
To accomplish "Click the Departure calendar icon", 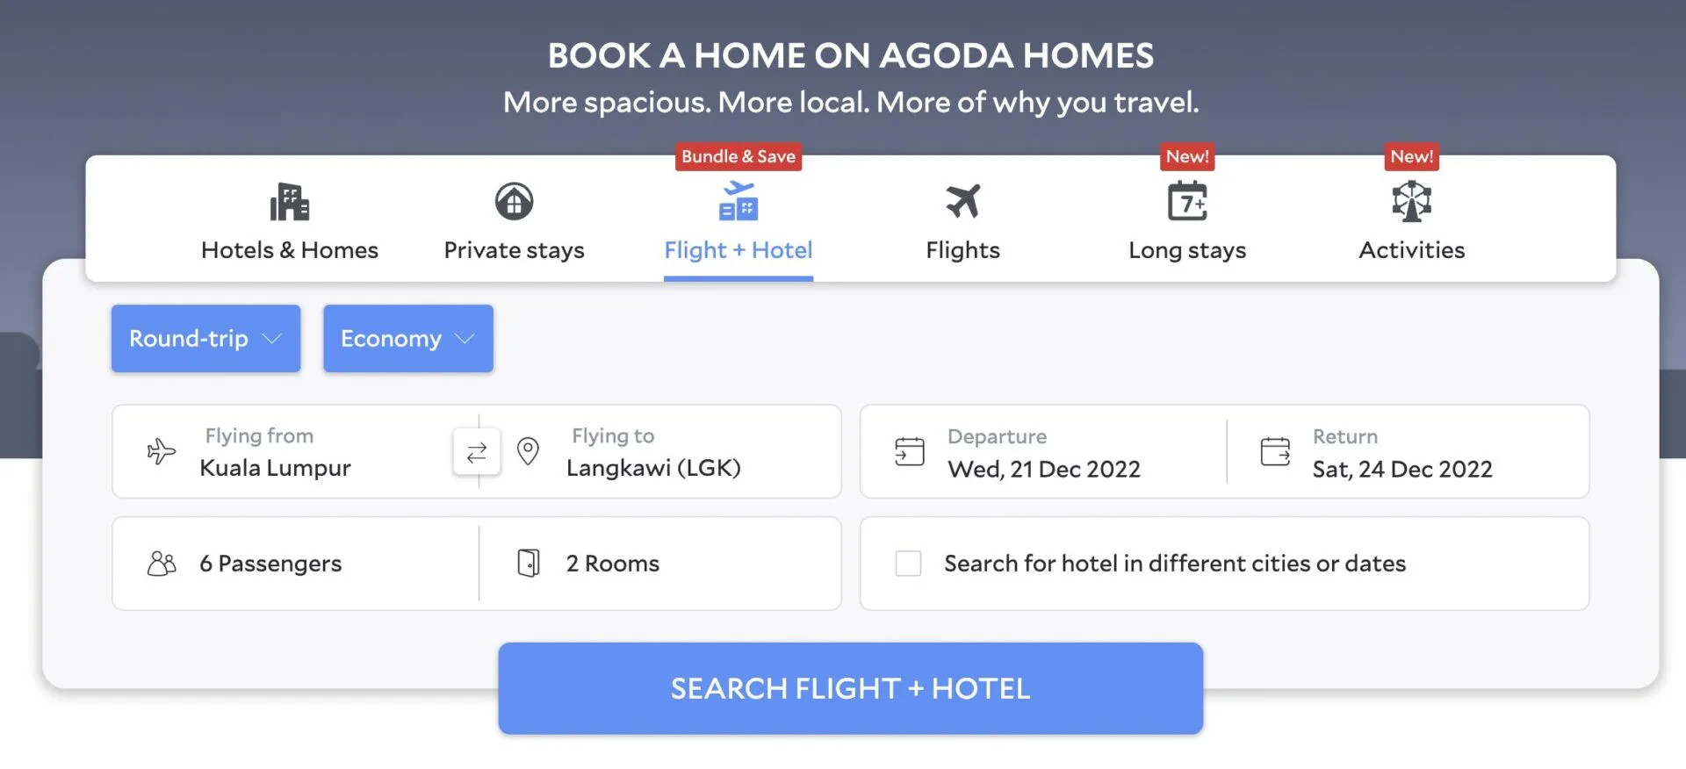I will 910,452.
